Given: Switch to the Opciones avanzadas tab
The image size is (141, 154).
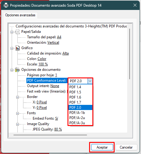Looking at the screenshot, I should 20,15.
